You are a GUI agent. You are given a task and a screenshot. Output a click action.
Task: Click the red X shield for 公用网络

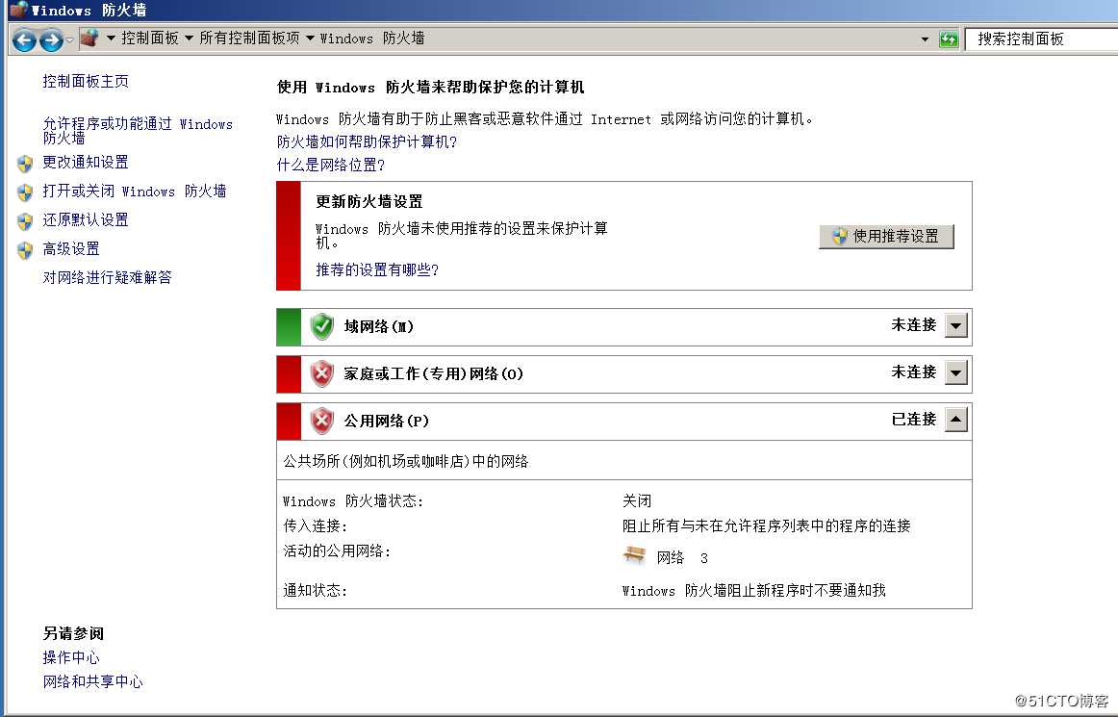click(321, 421)
